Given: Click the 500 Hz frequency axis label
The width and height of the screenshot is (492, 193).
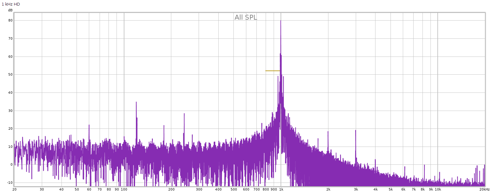Looking at the screenshot, I should point(234,189).
